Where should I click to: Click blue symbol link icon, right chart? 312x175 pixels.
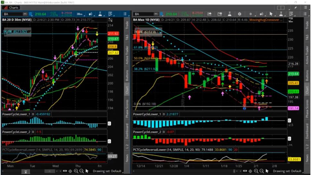tap(161, 14)
